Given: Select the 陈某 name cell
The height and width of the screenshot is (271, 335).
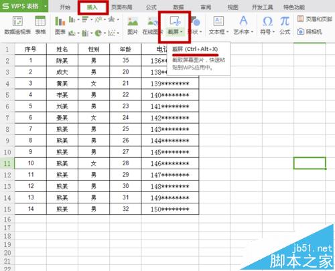Looking at the screenshot, I should click(x=62, y=61).
